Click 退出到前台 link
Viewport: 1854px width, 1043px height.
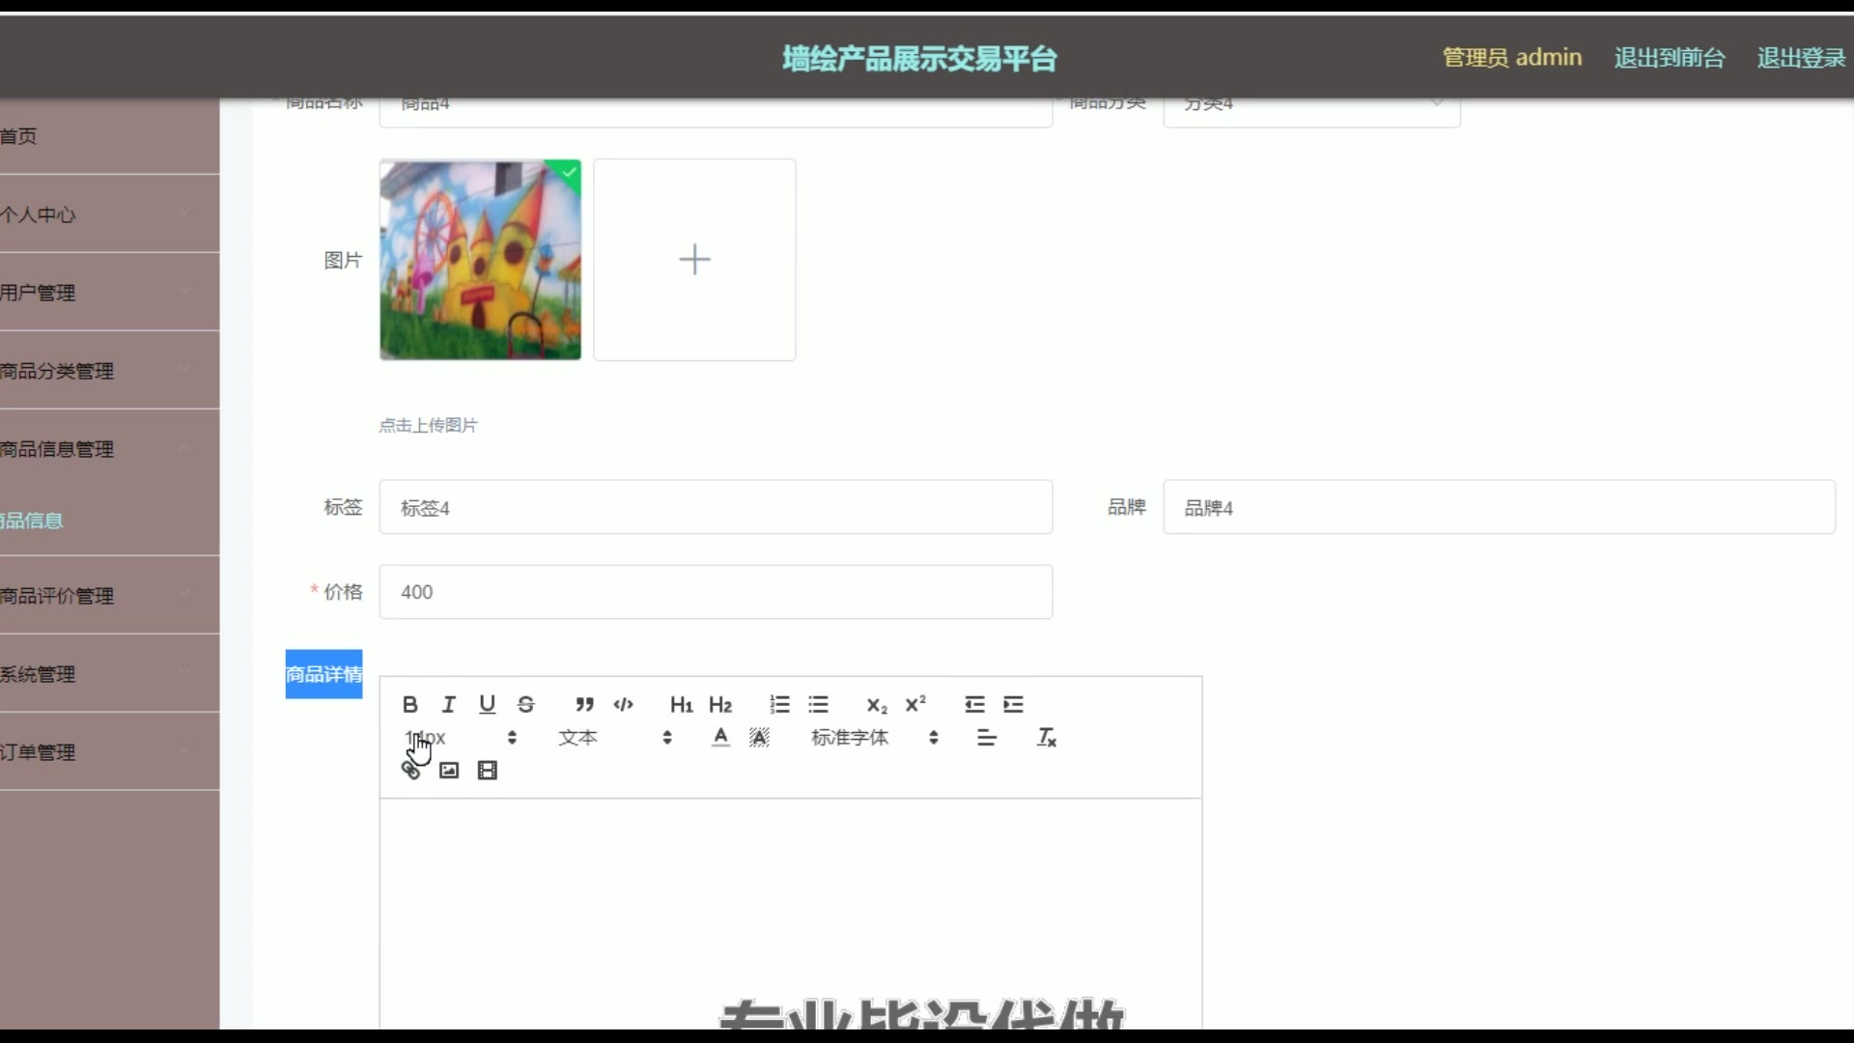(x=1669, y=58)
